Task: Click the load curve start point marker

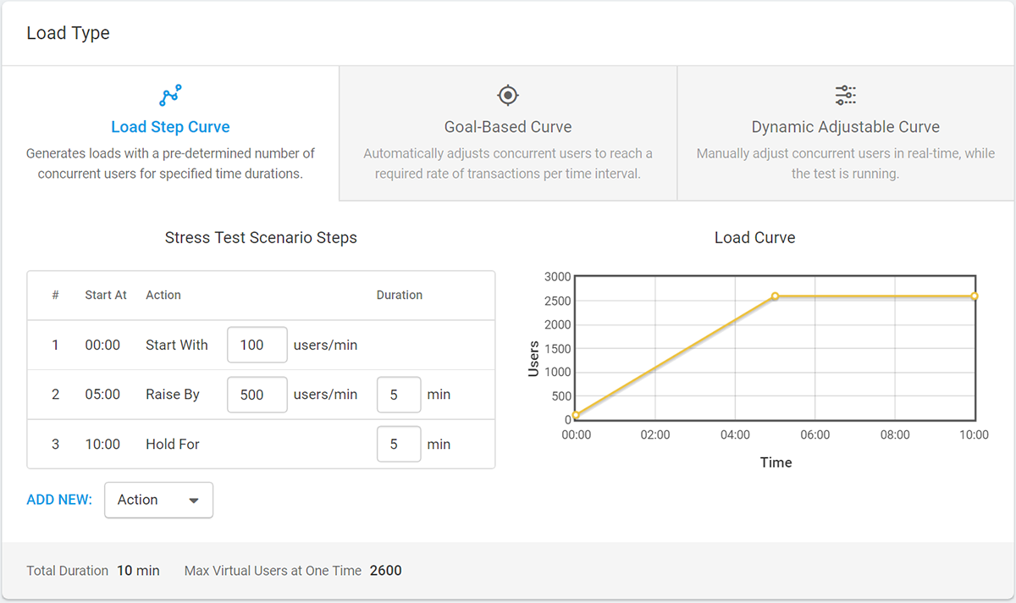Action: pyautogui.click(x=576, y=415)
